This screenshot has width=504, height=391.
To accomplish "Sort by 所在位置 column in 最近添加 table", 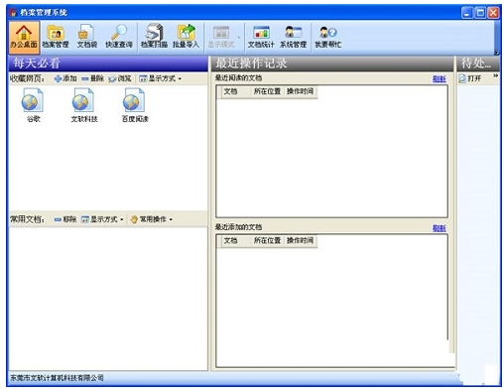I will point(267,240).
